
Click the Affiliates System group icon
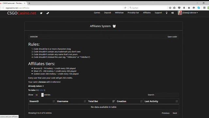114,26
